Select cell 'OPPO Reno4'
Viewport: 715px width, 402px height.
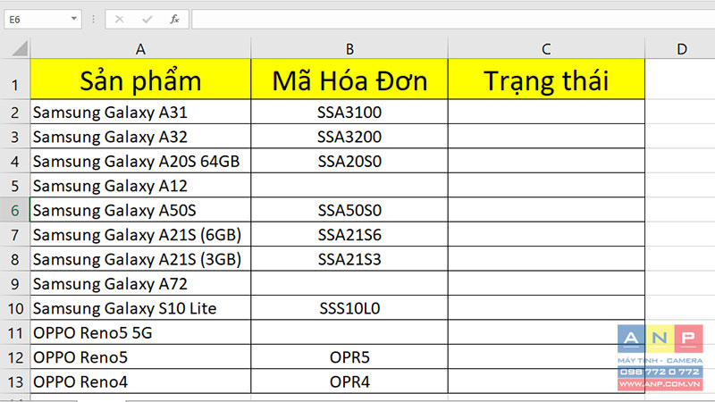(x=140, y=381)
